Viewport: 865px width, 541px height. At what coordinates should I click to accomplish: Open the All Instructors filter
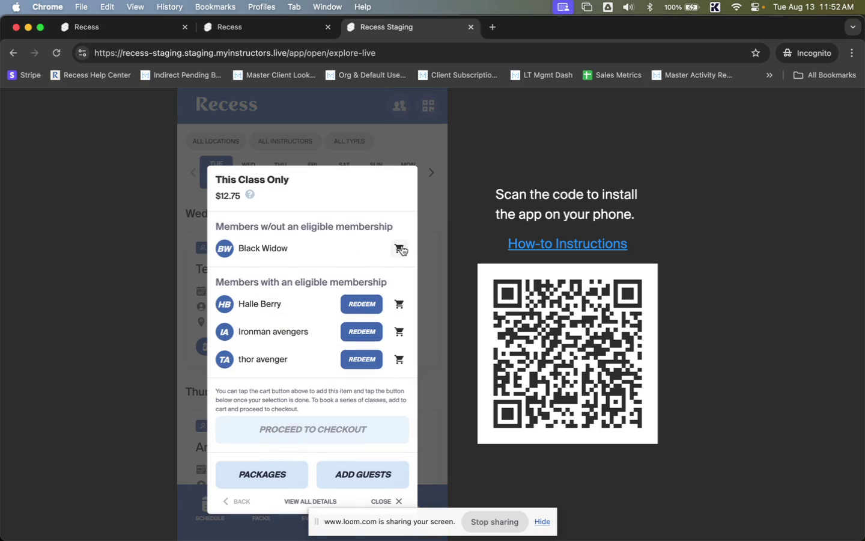[285, 141]
